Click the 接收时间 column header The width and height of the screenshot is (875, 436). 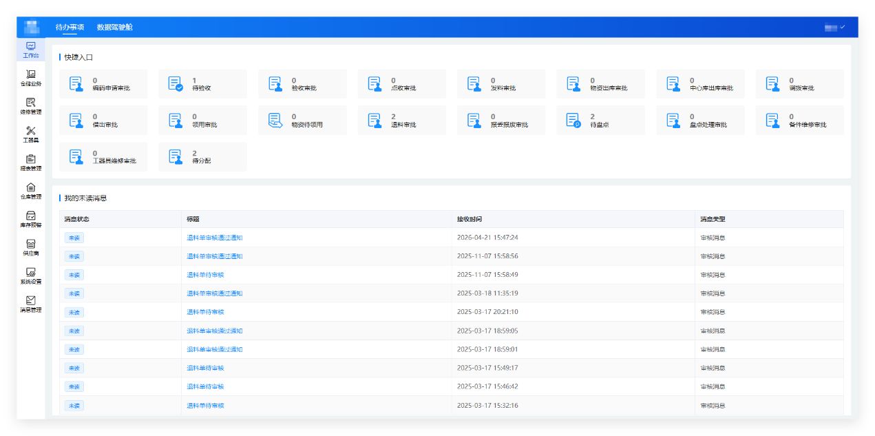470,219
